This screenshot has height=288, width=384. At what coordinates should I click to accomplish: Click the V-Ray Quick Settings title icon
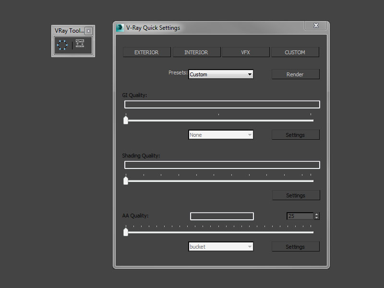click(120, 28)
